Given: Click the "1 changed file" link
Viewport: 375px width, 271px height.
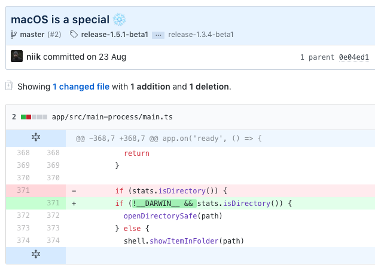Looking at the screenshot, I should coord(81,87).
